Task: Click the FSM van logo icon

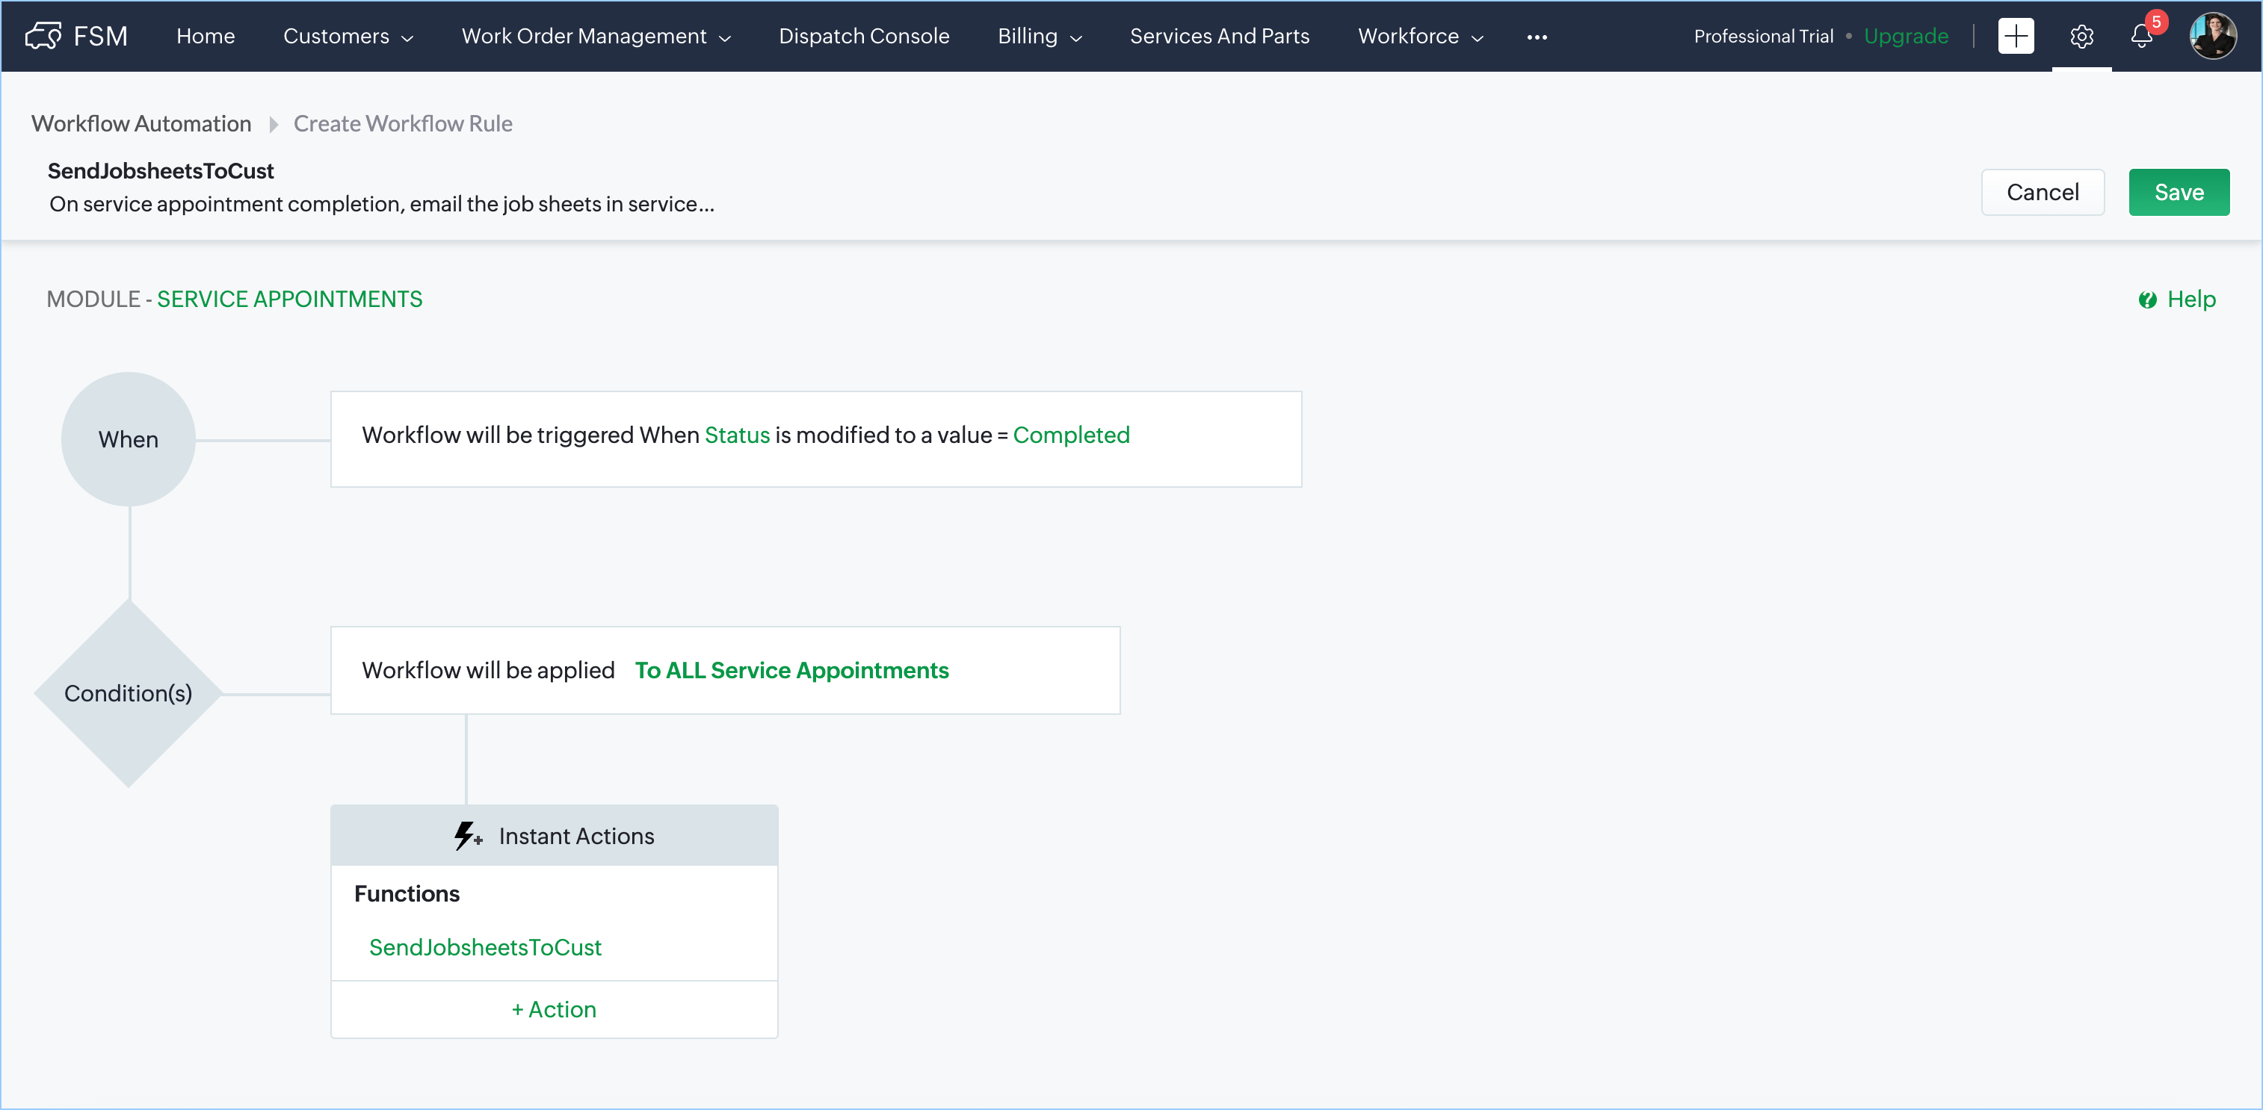Action: click(x=43, y=36)
